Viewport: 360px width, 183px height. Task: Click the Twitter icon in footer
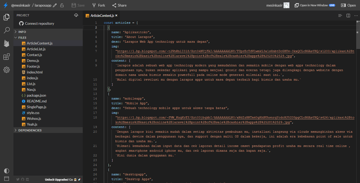[x=18, y=179]
